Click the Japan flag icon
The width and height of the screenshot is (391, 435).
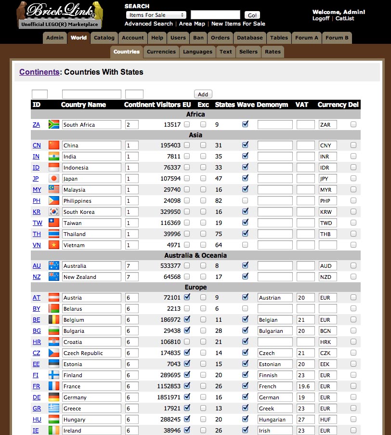pyautogui.click(x=53, y=178)
